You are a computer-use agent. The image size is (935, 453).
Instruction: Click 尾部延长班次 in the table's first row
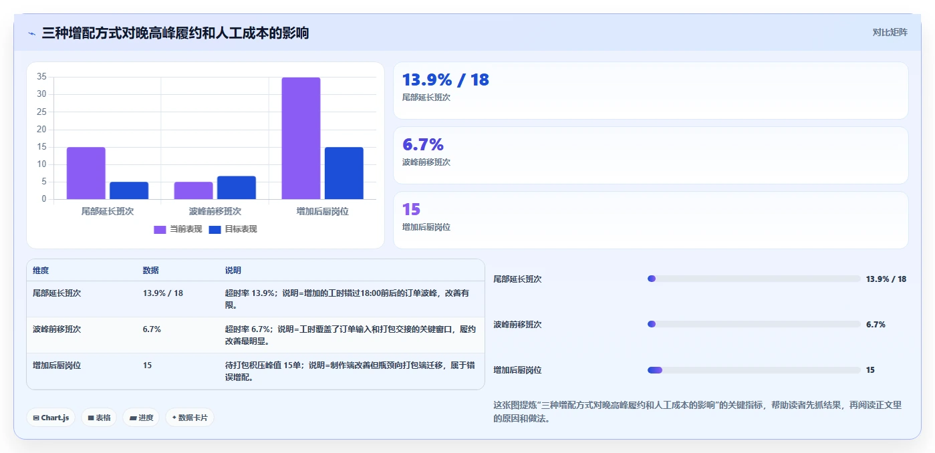(x=57, y=293)
